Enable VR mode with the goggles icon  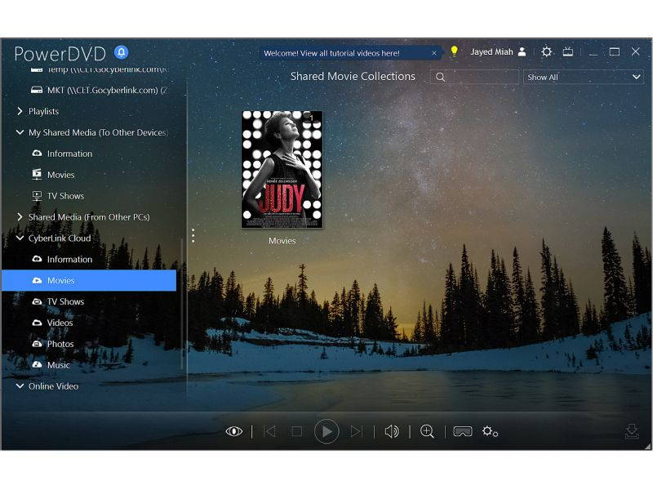462,430
